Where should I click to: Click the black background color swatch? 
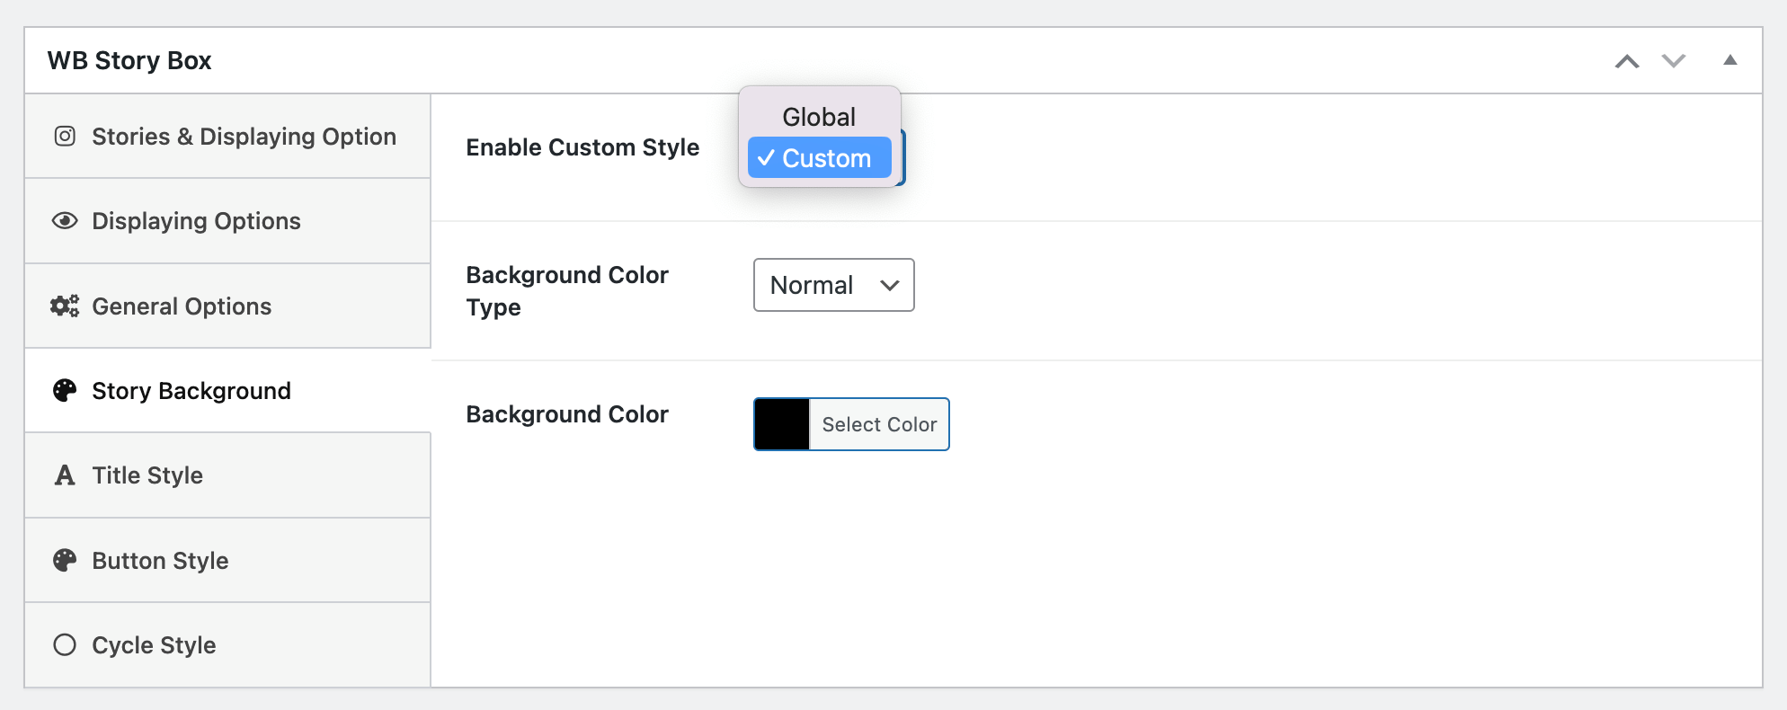[x=782, y=424]
